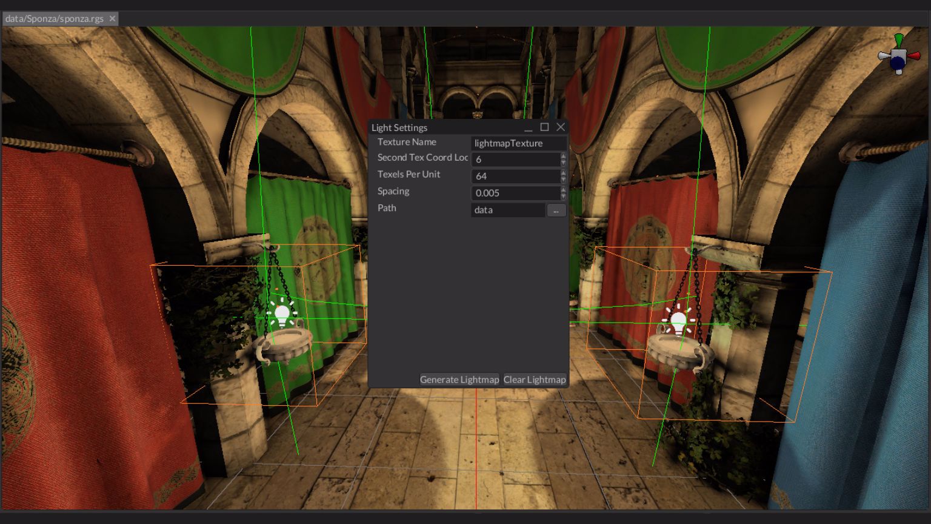
Task: Increase the Second Tex Coord Loc value
Action: 563,156
